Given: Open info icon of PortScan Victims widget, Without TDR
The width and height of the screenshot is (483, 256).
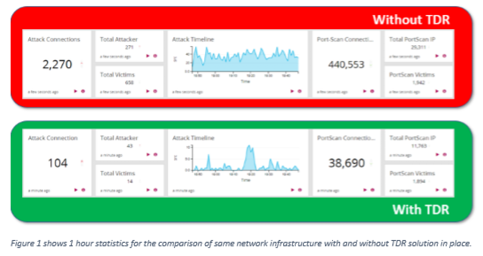Looking at the screenshot, I should (444, 91).
